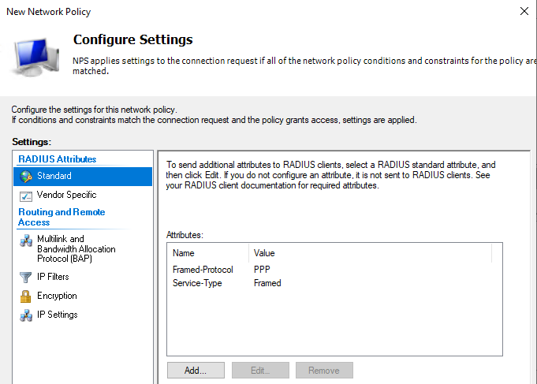Open the IP Settings section
The width and height of the screenshot is (537, 384).
click(57, 315)
